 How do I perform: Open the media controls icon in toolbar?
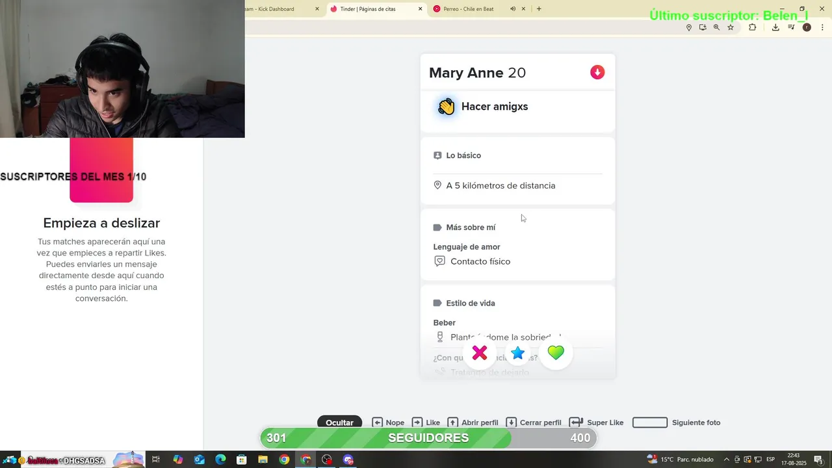(x=791, y=27)
